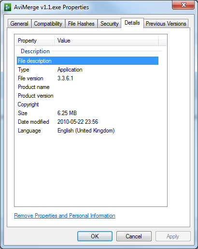Click the Description group heading
The height and width of the screenshot is (249, 198).
35,51
